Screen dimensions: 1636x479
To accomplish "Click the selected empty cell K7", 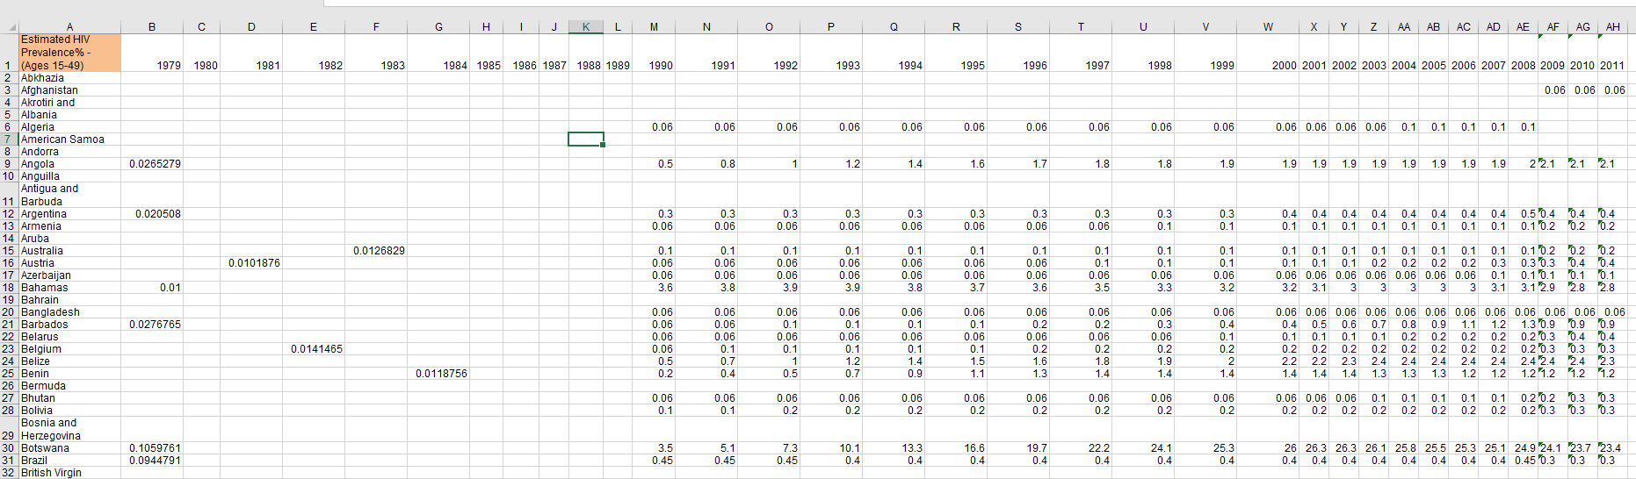I will pyautogui.click(x=586, y=139).
